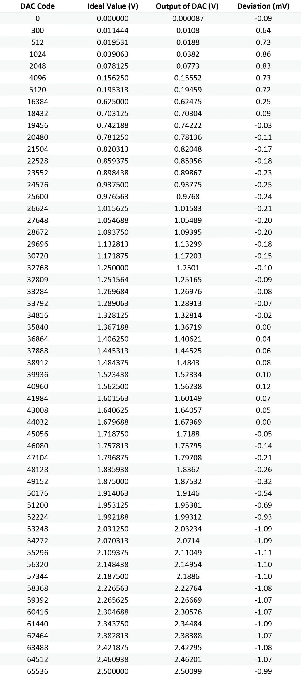This screenshot has width=301, height=677.
Task: Click DAC code cell 32768
Action: tap(38, 268)
